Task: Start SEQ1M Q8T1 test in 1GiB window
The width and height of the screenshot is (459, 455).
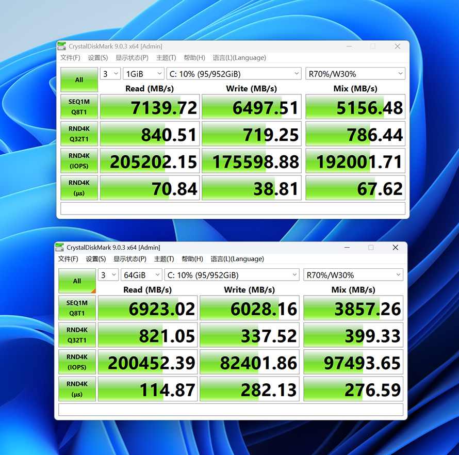Action: click(79, 107)
